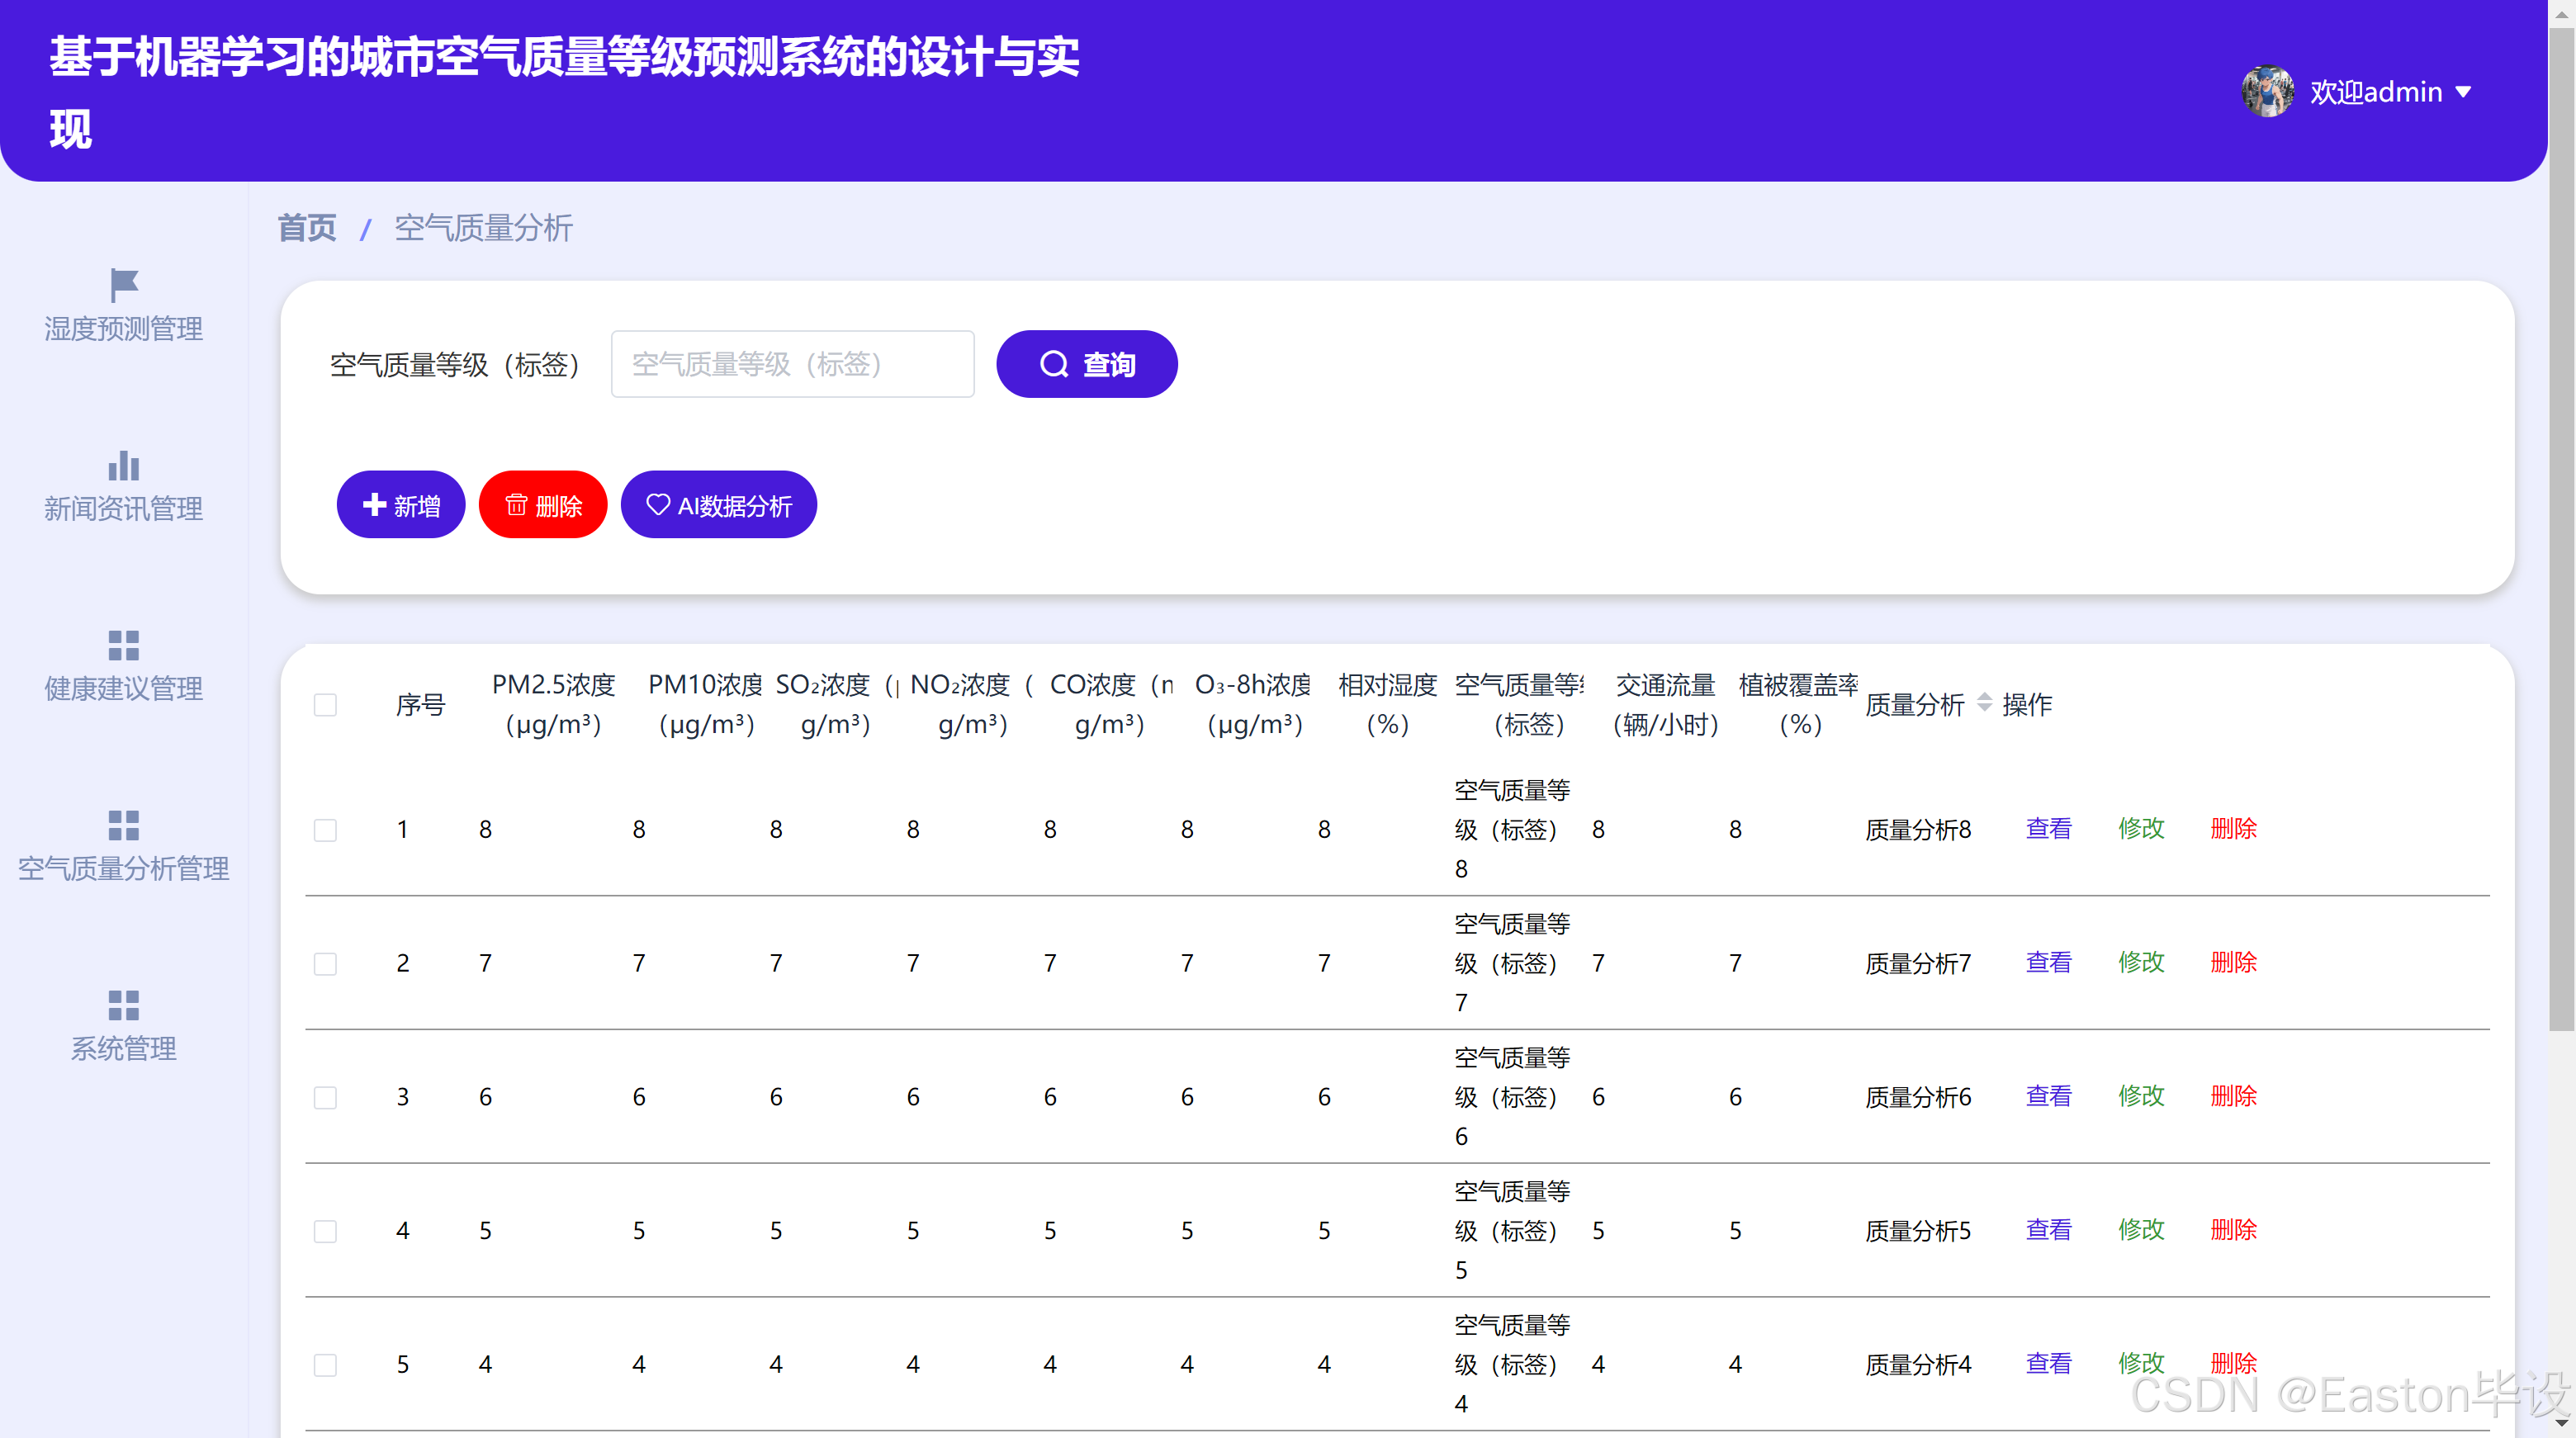Select the 系统管理 menu label
This screenshot has width=2576, height=1438.
point(123,1049)
